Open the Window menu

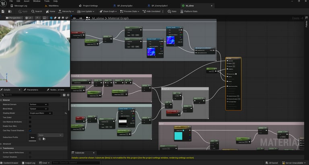pyautogui.click(x=37, y=1)
